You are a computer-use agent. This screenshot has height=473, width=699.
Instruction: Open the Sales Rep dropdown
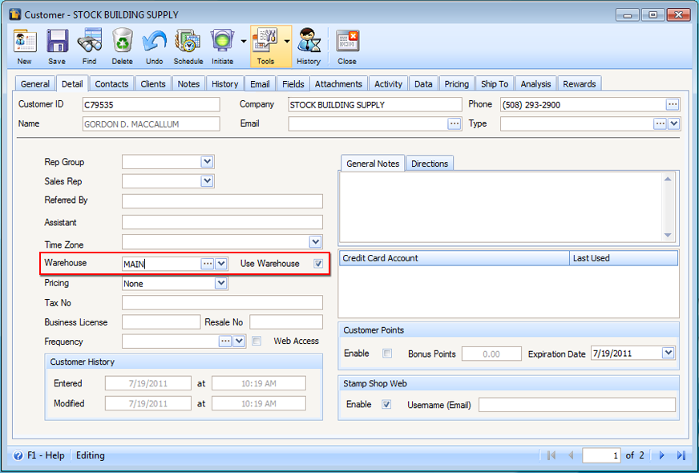click(x=207, y=181)
